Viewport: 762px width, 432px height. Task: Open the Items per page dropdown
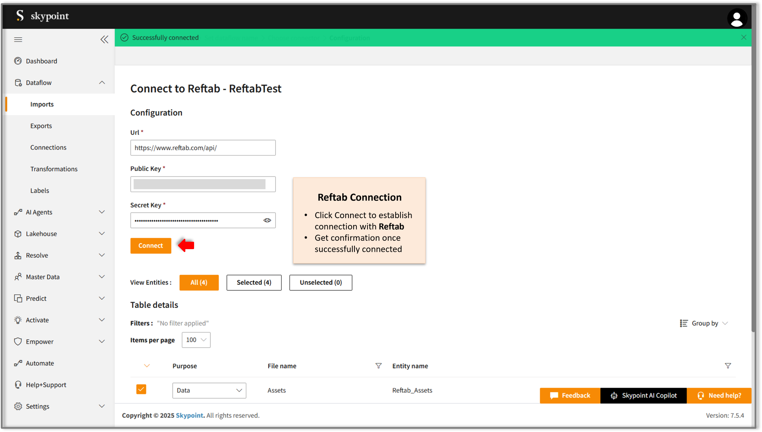196,340
